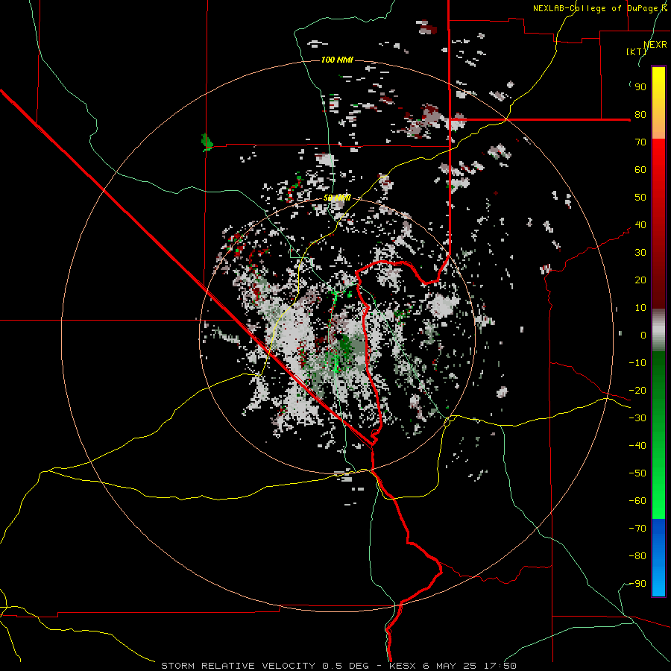Screen dimensions: 671x671
Task: Click the -60 scale value
Action: pos(637,501)
